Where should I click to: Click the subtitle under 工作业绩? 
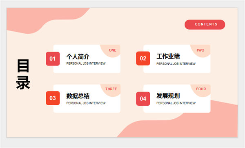click(x=176, y=64)
